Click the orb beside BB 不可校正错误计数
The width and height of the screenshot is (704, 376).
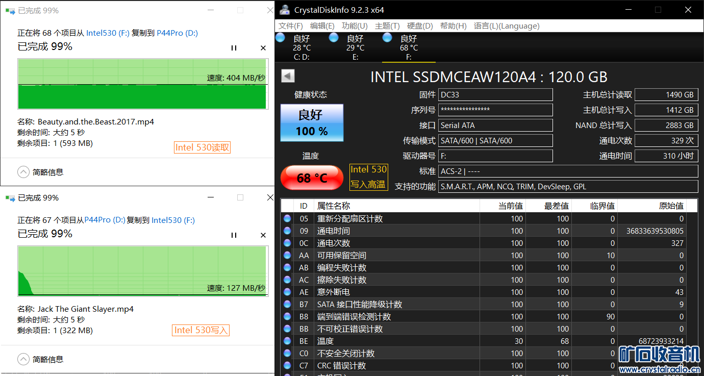[287, 329]
